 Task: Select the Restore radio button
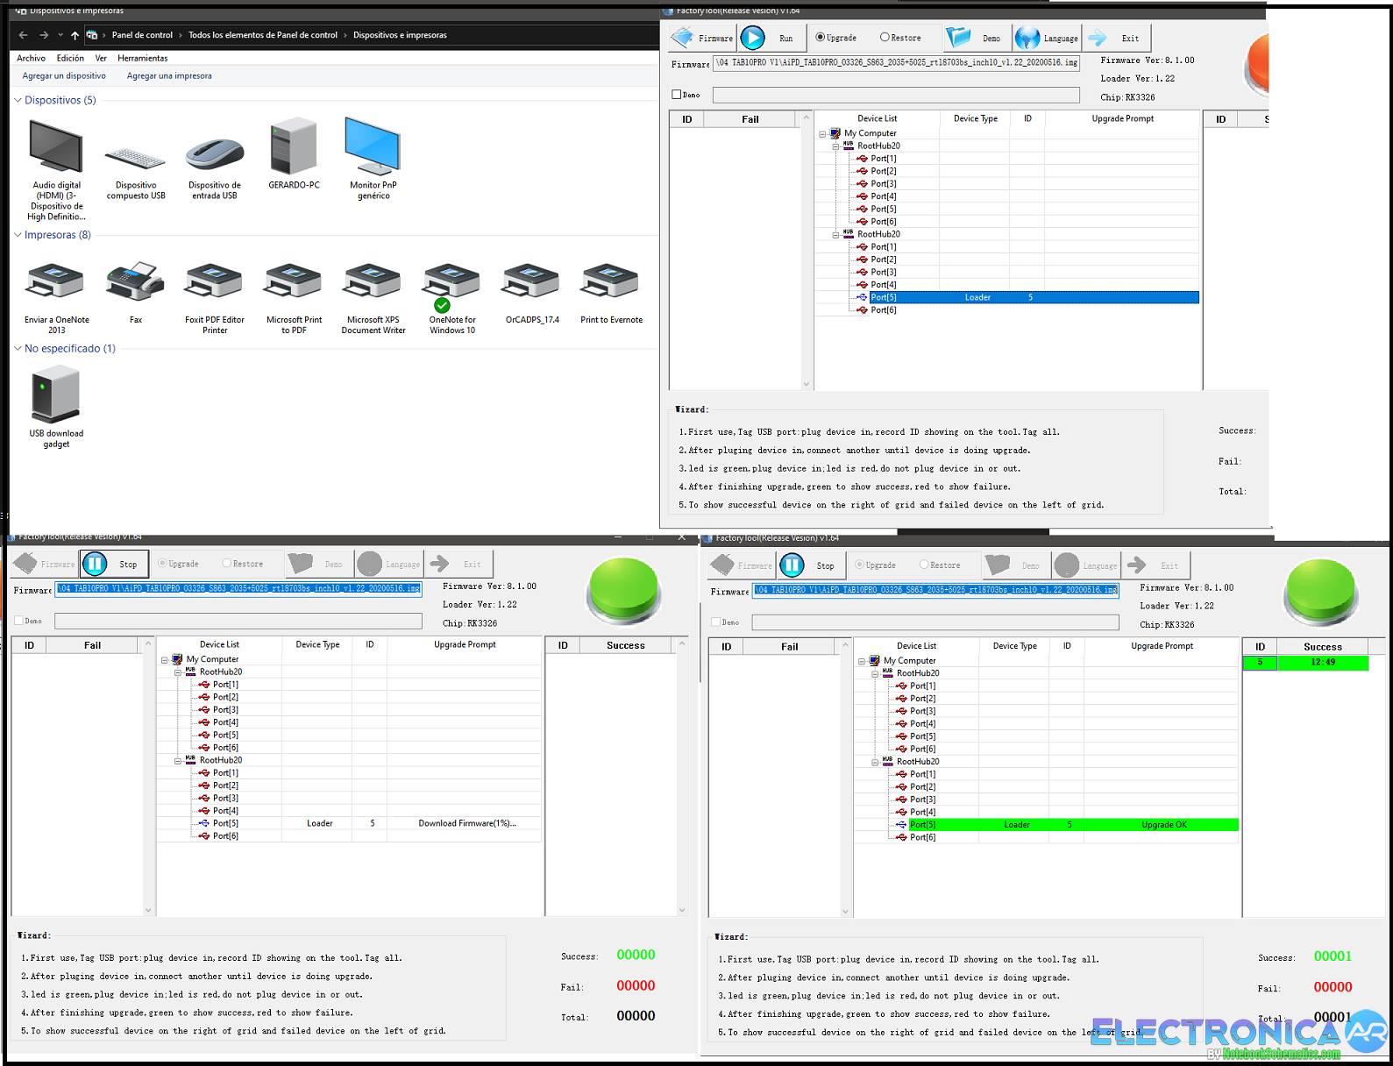(x=885, y=38)
